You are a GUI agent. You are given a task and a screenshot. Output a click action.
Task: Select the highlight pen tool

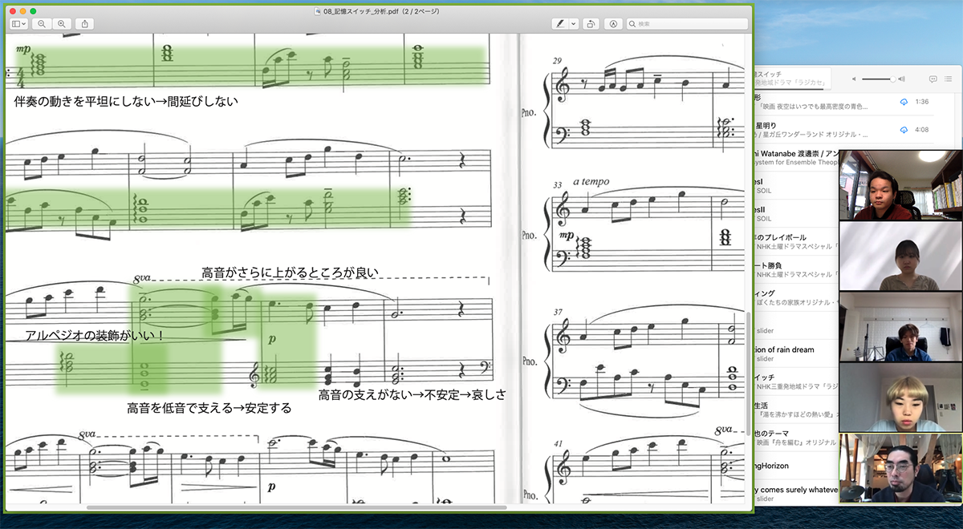(x=559, y=24)
